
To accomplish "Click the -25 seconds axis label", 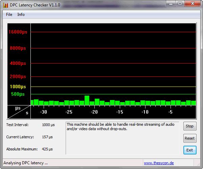I will click(69, 112).
